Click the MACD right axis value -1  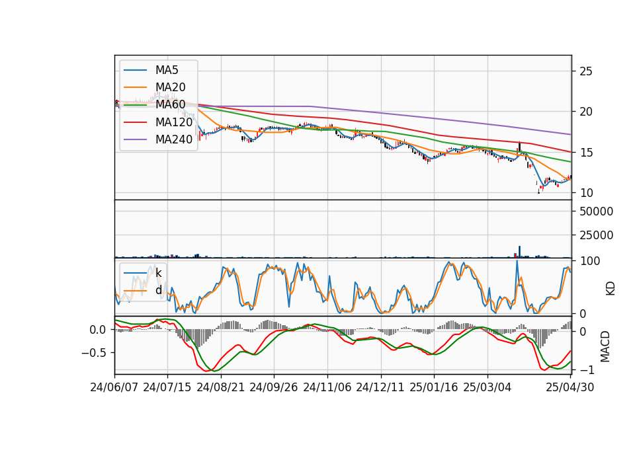(586, 370)
